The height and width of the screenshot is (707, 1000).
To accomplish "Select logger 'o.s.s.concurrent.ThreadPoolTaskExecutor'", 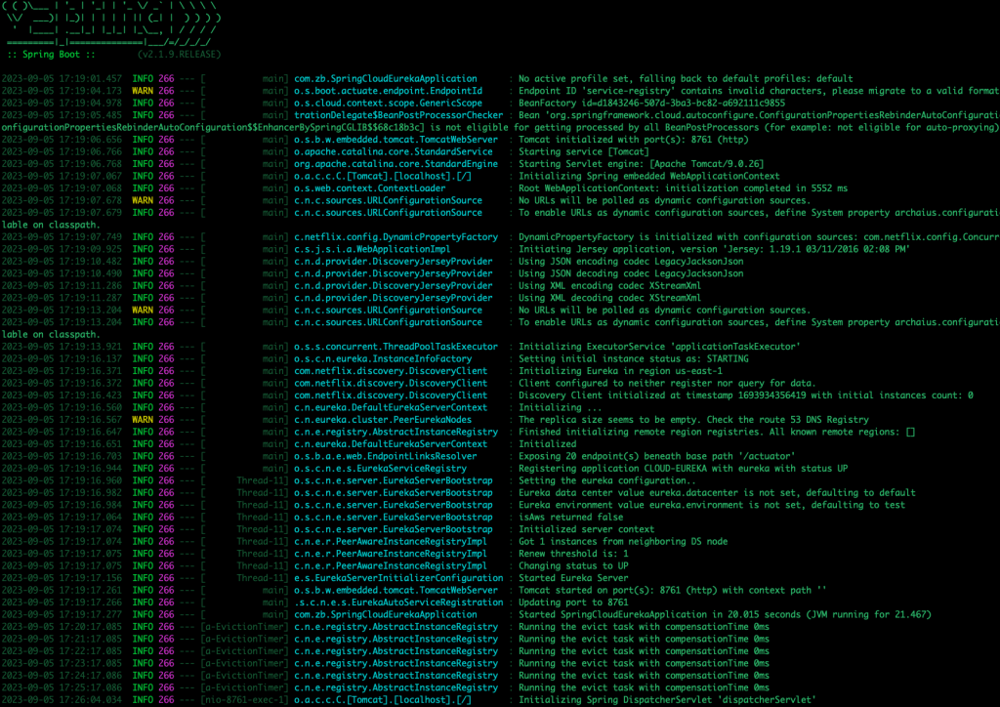I will tap(396, 346).
